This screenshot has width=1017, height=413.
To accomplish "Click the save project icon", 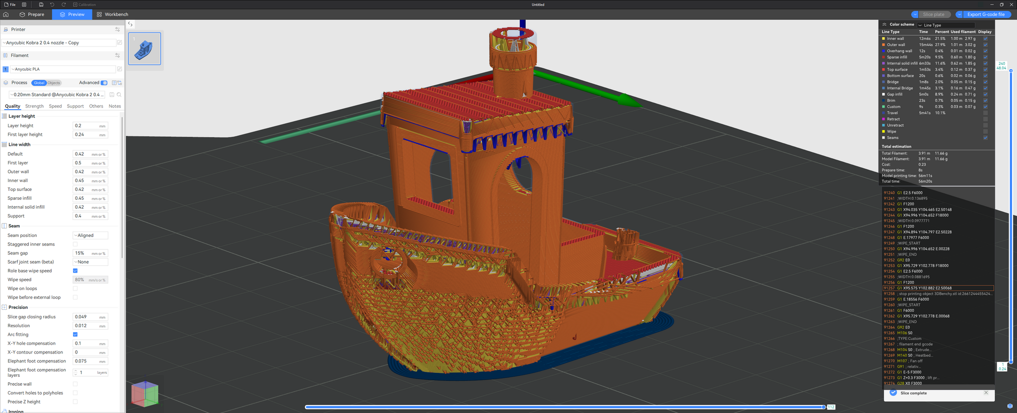I will point(41,4).
